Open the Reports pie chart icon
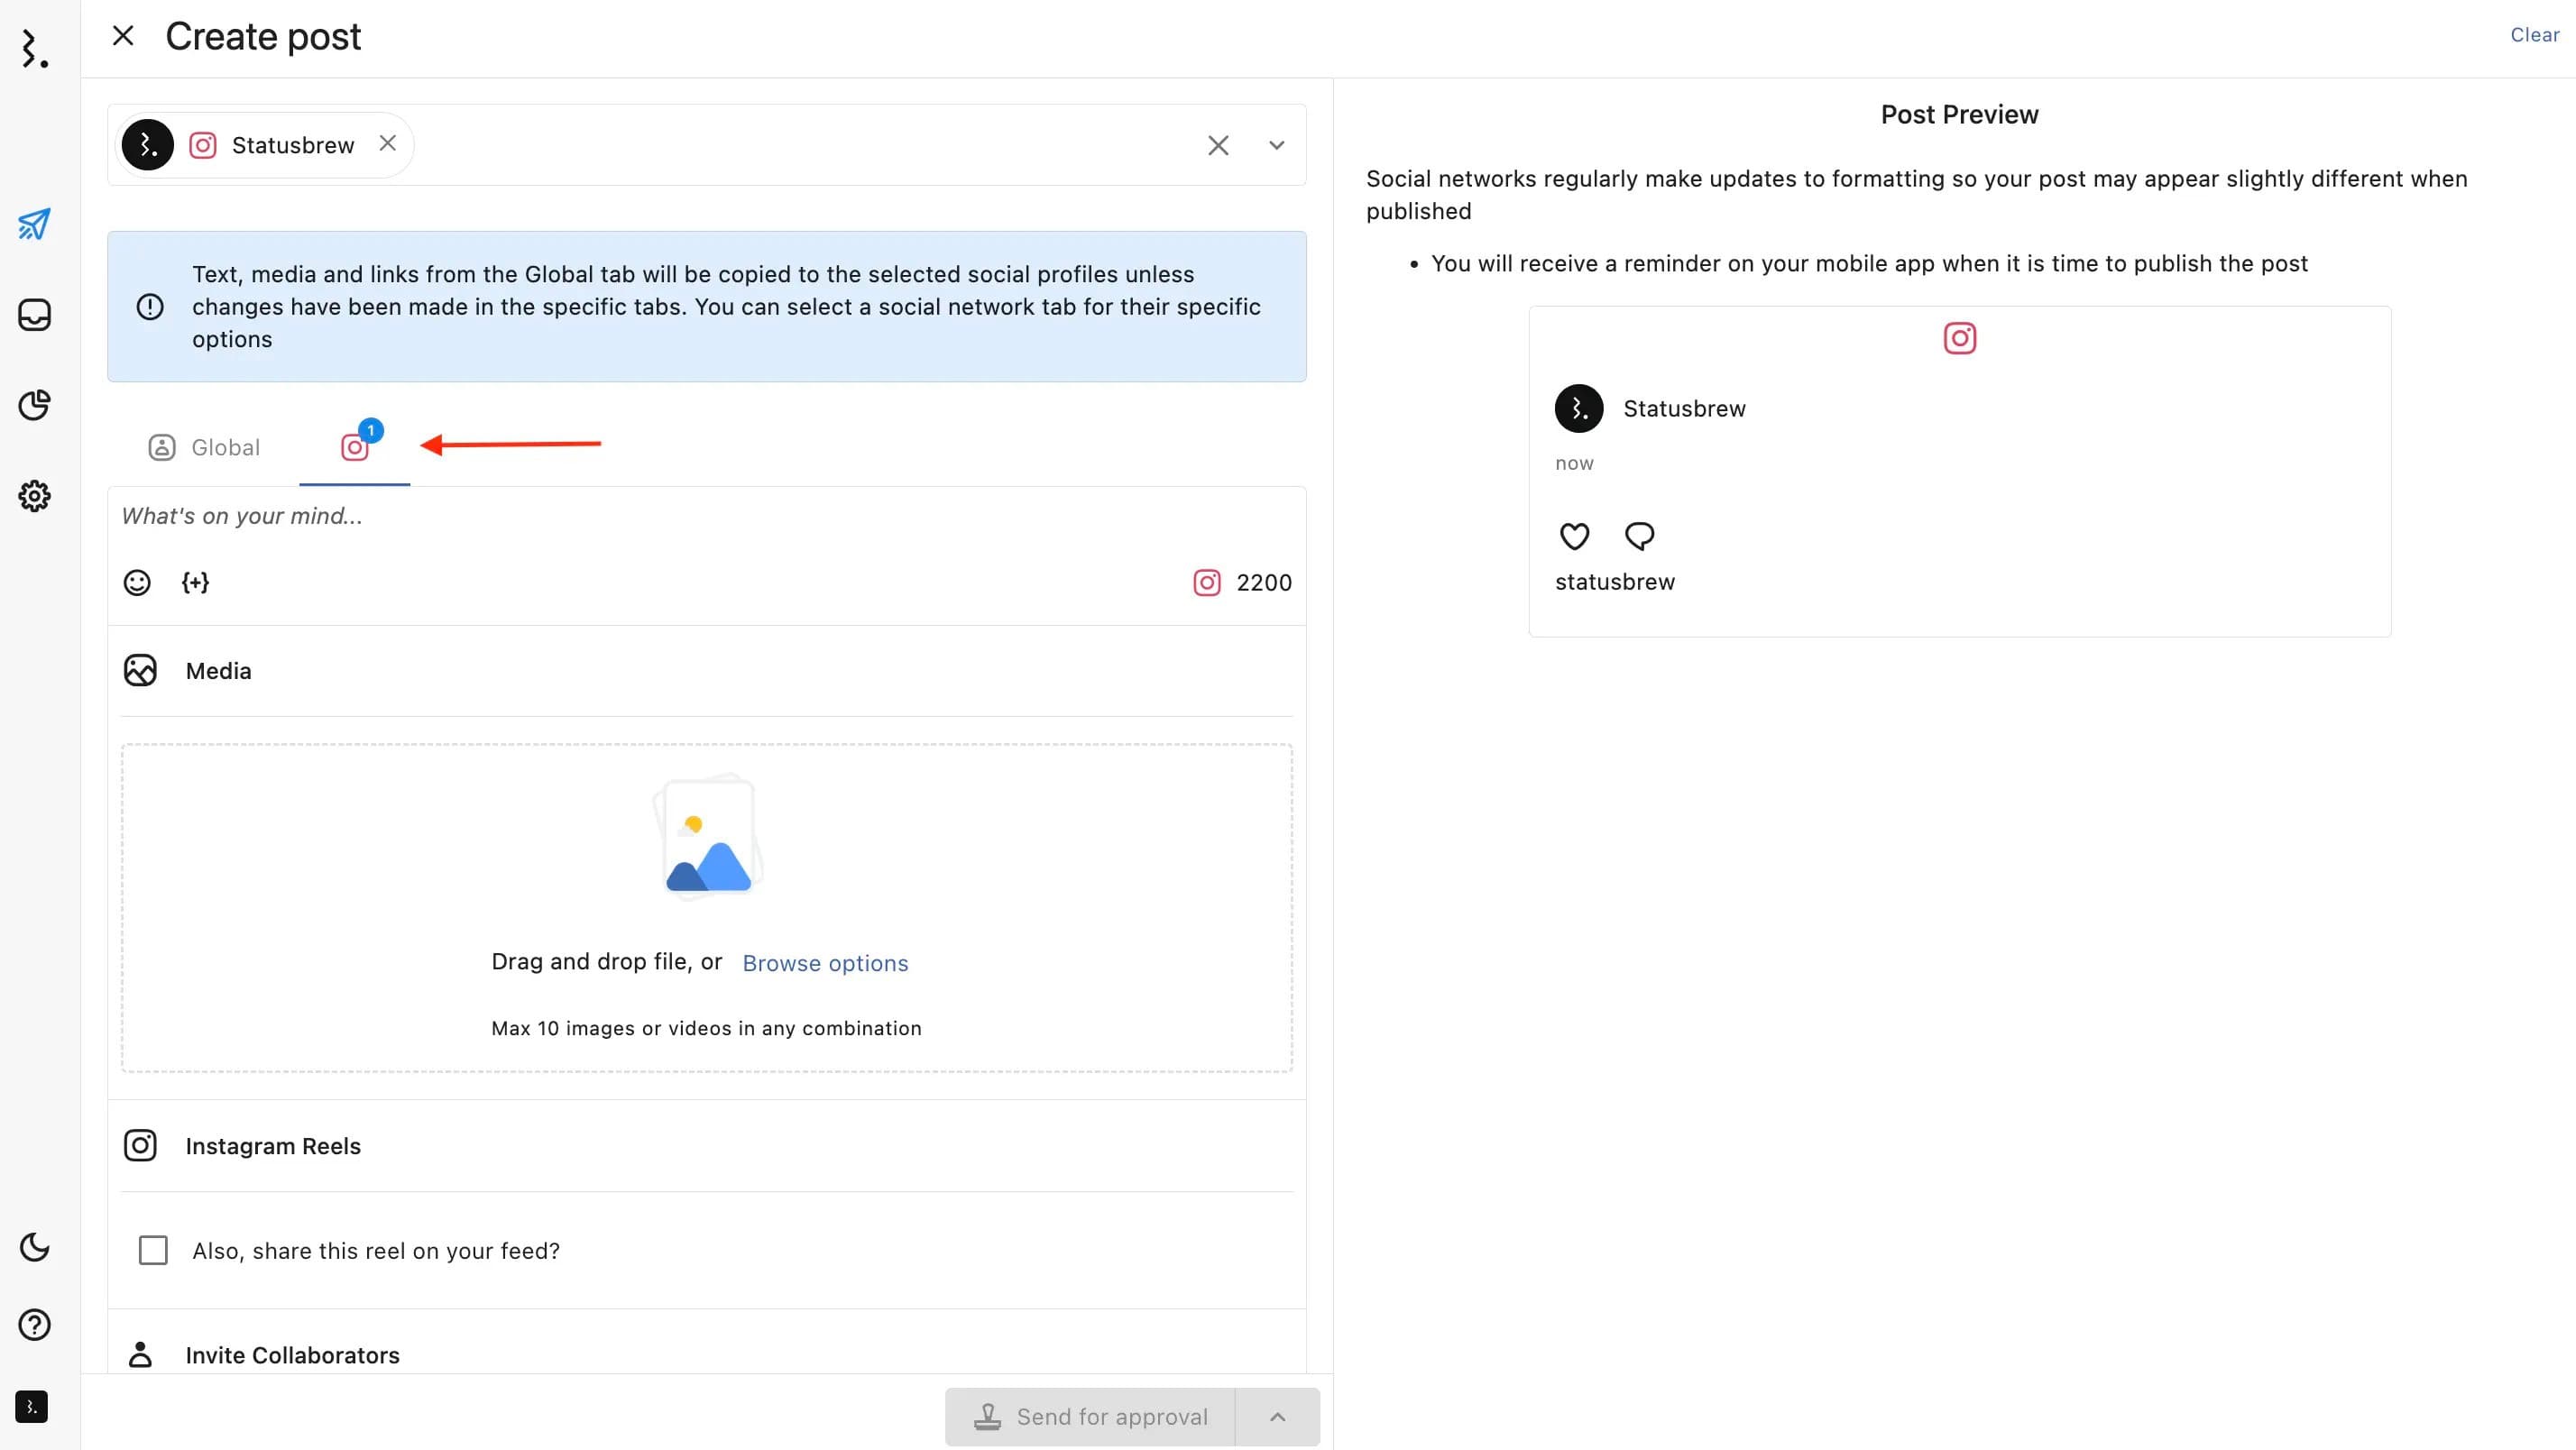This screenshot has height=1450, width=2576. point(34,405)
